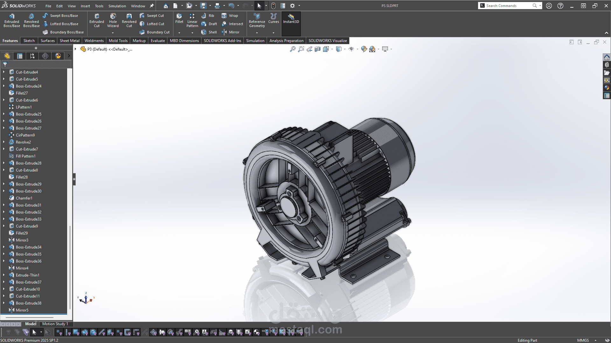Open the Hole Wizard tool
This screenshot has height=343, width=611.
click(113, 20)
